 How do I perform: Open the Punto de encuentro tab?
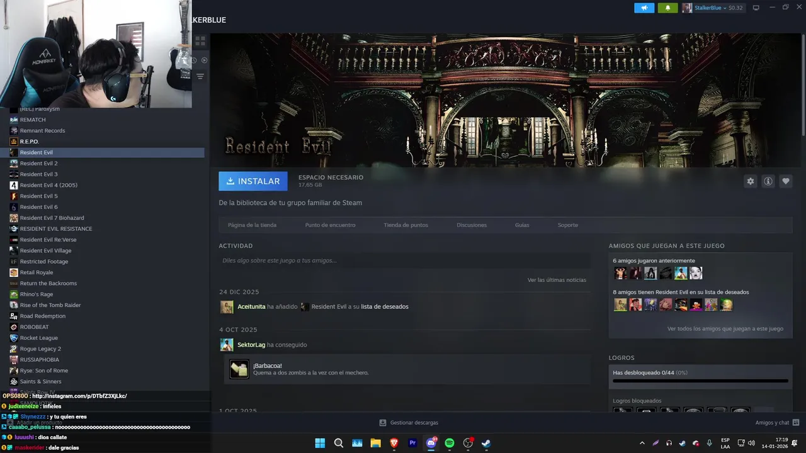(x=330, y=225)
